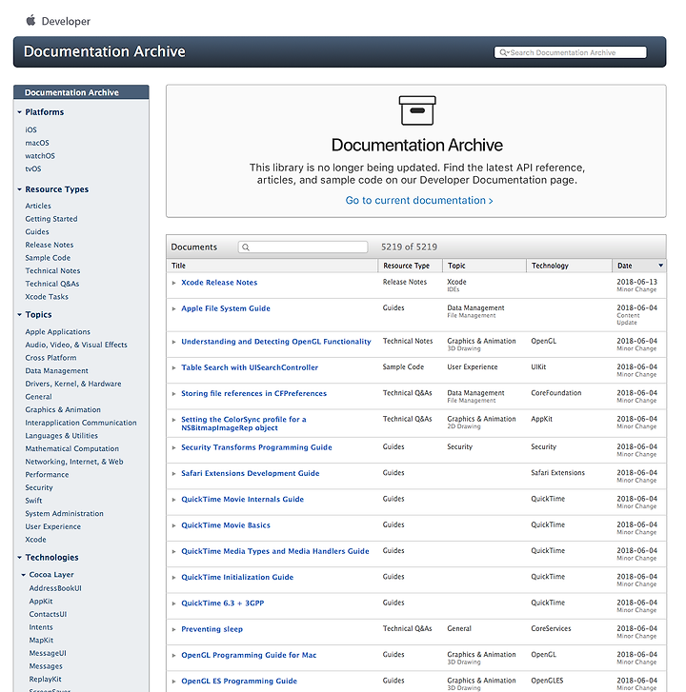Image resolution: width=686 pixels, height=692 pixels.
Task: Sort documents by Topic column
Action: [485, 266]
